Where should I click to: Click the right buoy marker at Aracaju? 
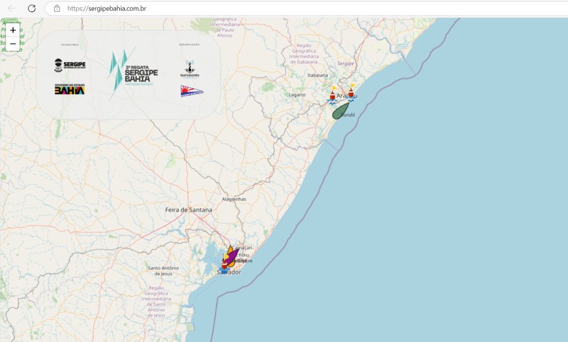point(351,93)
